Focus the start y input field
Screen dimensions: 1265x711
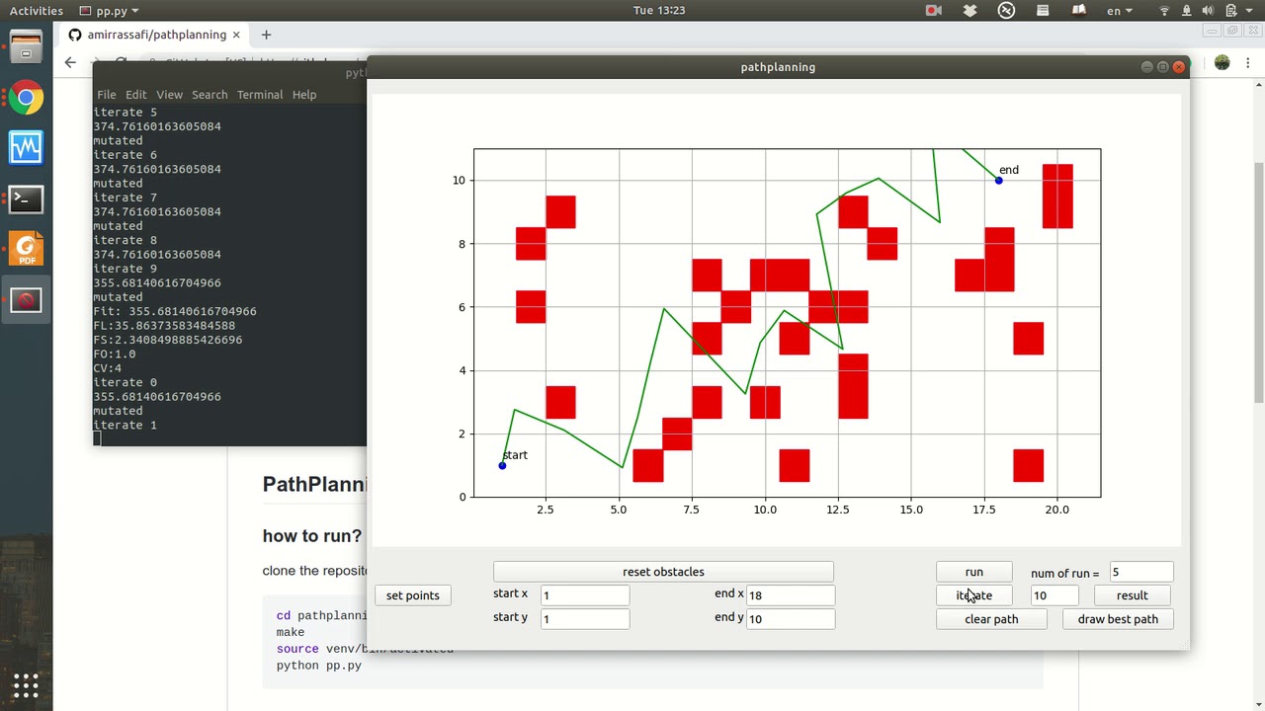tap(585, 619)
